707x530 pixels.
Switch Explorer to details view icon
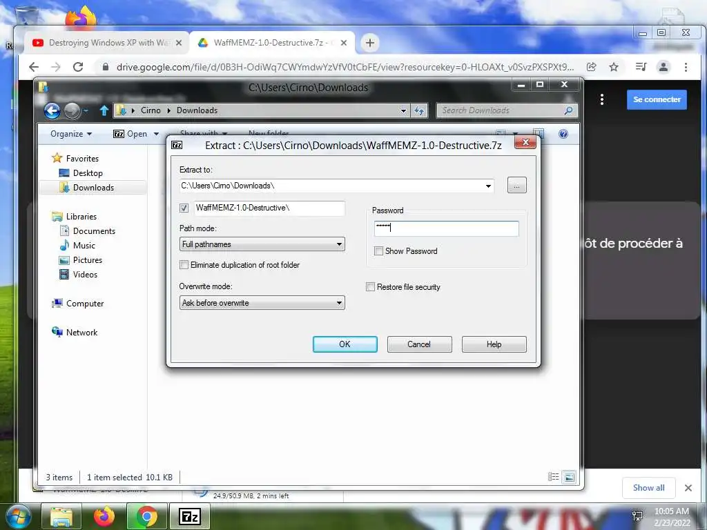click(x=554, y=477)
